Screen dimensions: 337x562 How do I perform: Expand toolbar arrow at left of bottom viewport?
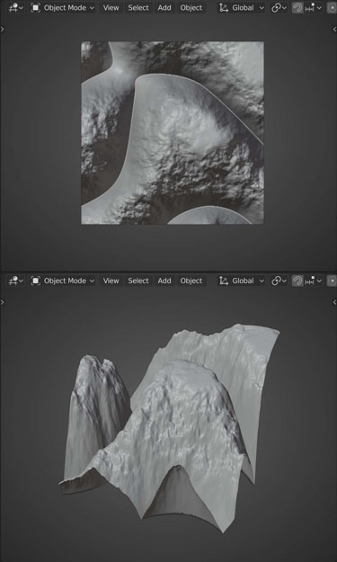click(3, 302)
